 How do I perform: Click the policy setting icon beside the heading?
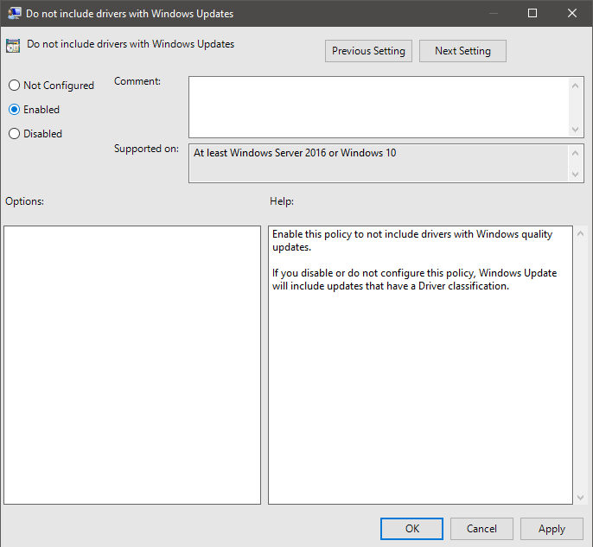tap(13, 46)
